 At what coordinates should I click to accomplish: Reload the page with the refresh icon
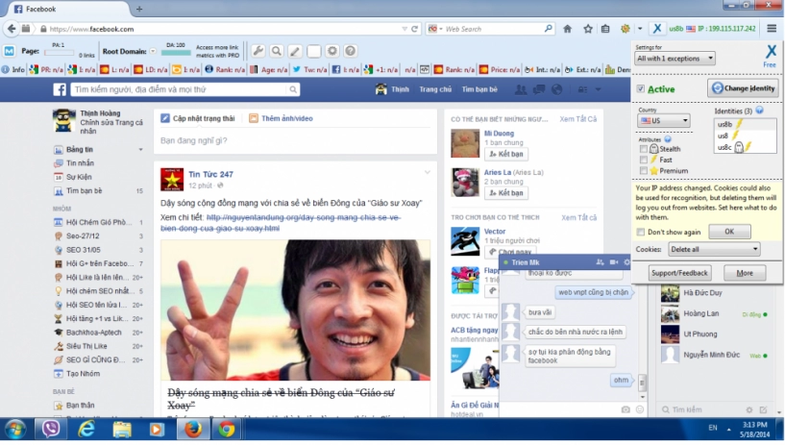click(414, 29)
